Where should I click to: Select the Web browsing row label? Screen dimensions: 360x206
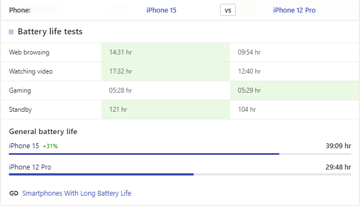pyautogui.click(x=29, y=52)
